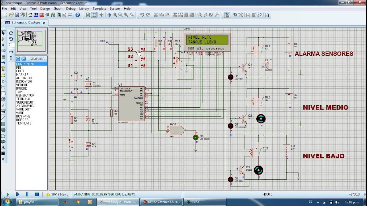
Task: Click the C button in the Graphics panel
Action: click(18, 59)
